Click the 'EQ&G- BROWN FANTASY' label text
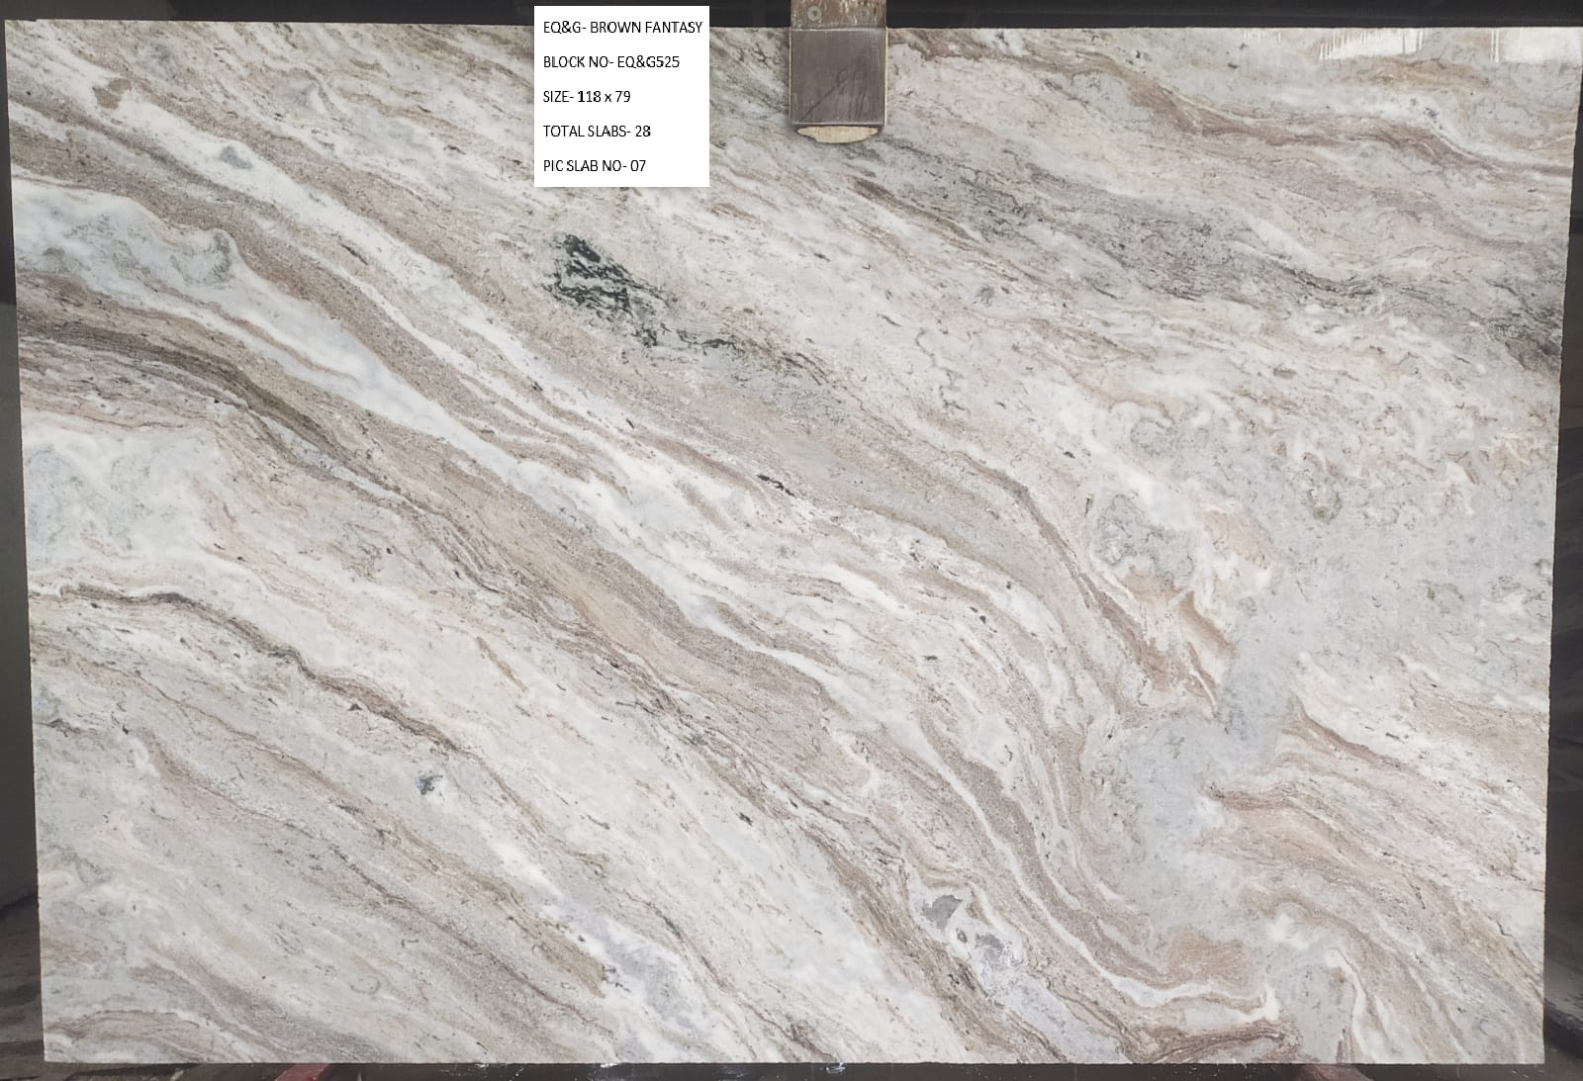 coord(622,28)
